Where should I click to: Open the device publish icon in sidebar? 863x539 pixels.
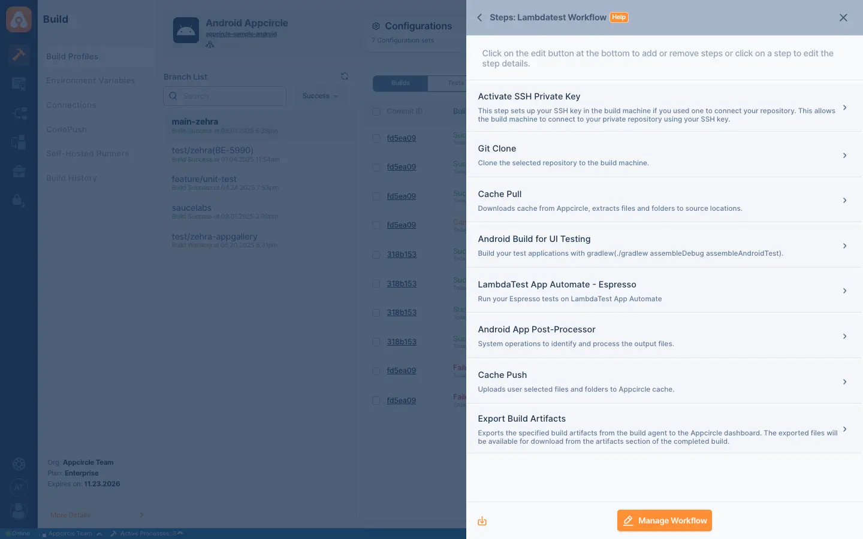tap(19, 142)
